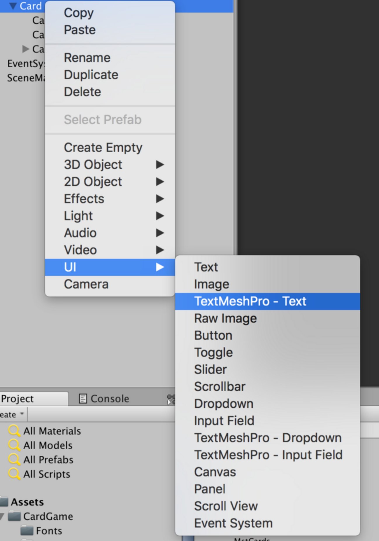
Task: Collapse the Card hierarchy item triangle
Action: [x=13, y=6]
